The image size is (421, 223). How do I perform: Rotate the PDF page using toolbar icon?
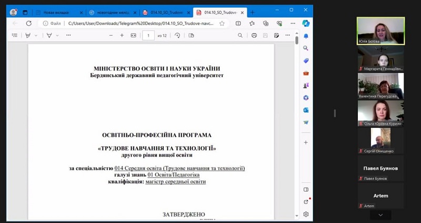[x=177, y=35]
